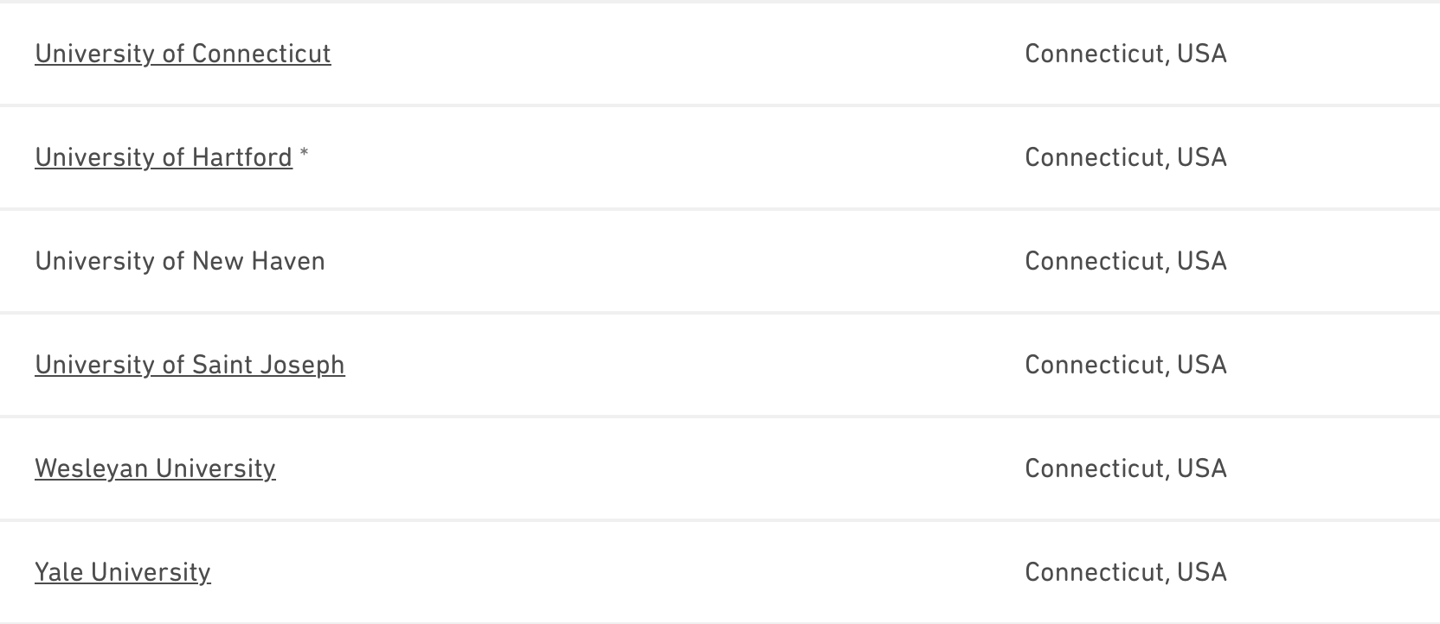Click the location text in the University of New Haven row
This screenshot has width=1440, height=624.
point(1125,261)
